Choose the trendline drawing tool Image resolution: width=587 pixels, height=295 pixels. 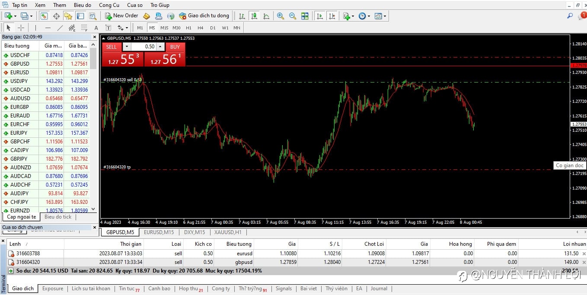(60, 28)
